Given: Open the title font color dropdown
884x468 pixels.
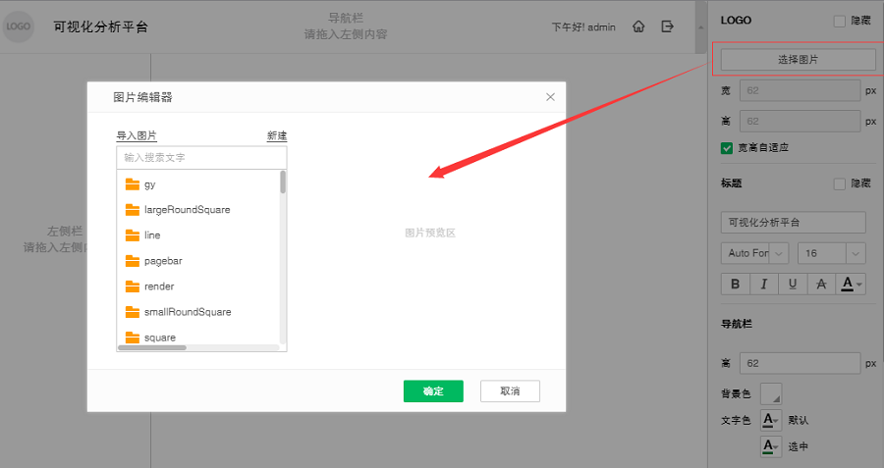Looking at the screenshot, I should coord(852,285).
